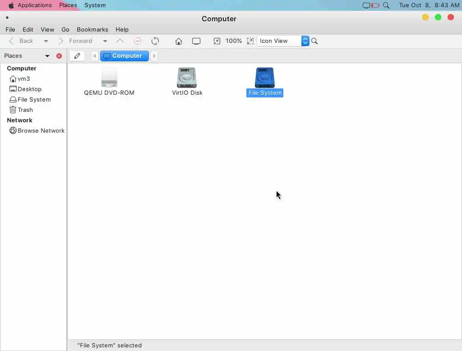The image size is (462, 351).
Task: Click the Back navigation button
Action: [x=21, y=41]
